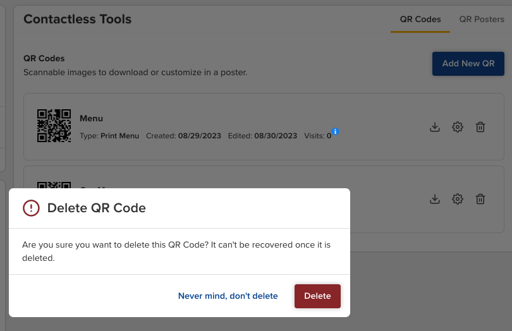Click the Delete QR Code dialog heading
Viewport: 512px width, 331px height.
(x=97, y=208)
